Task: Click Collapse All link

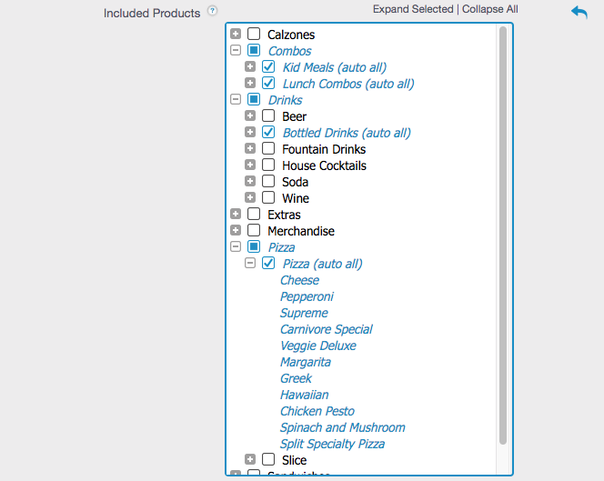Action: coord(490,9)
